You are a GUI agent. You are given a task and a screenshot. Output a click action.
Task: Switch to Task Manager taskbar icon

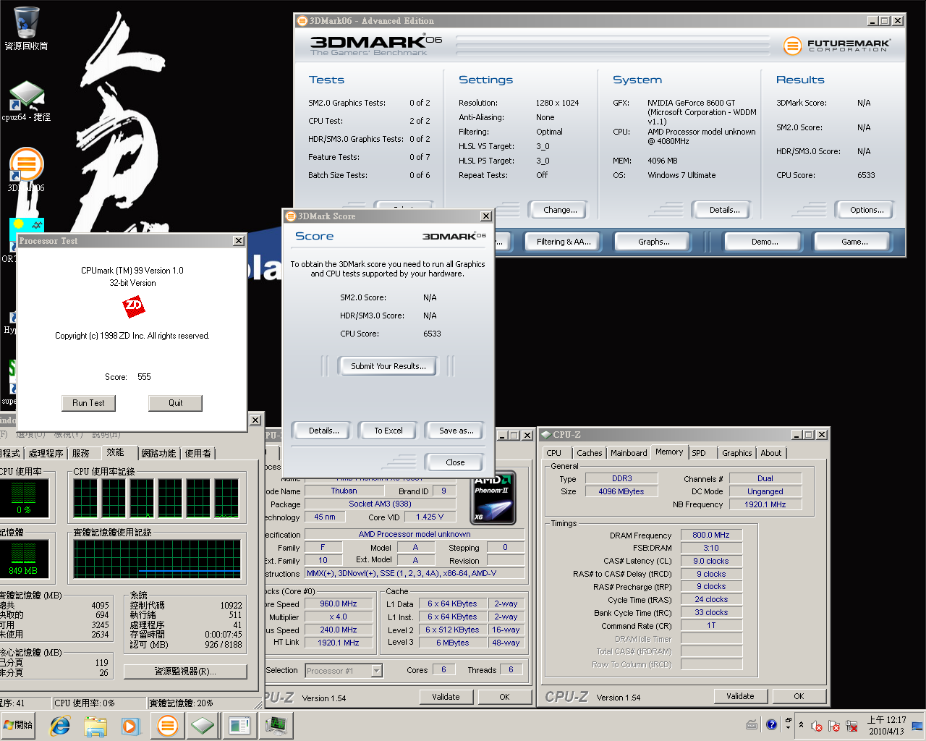[276, 725]
